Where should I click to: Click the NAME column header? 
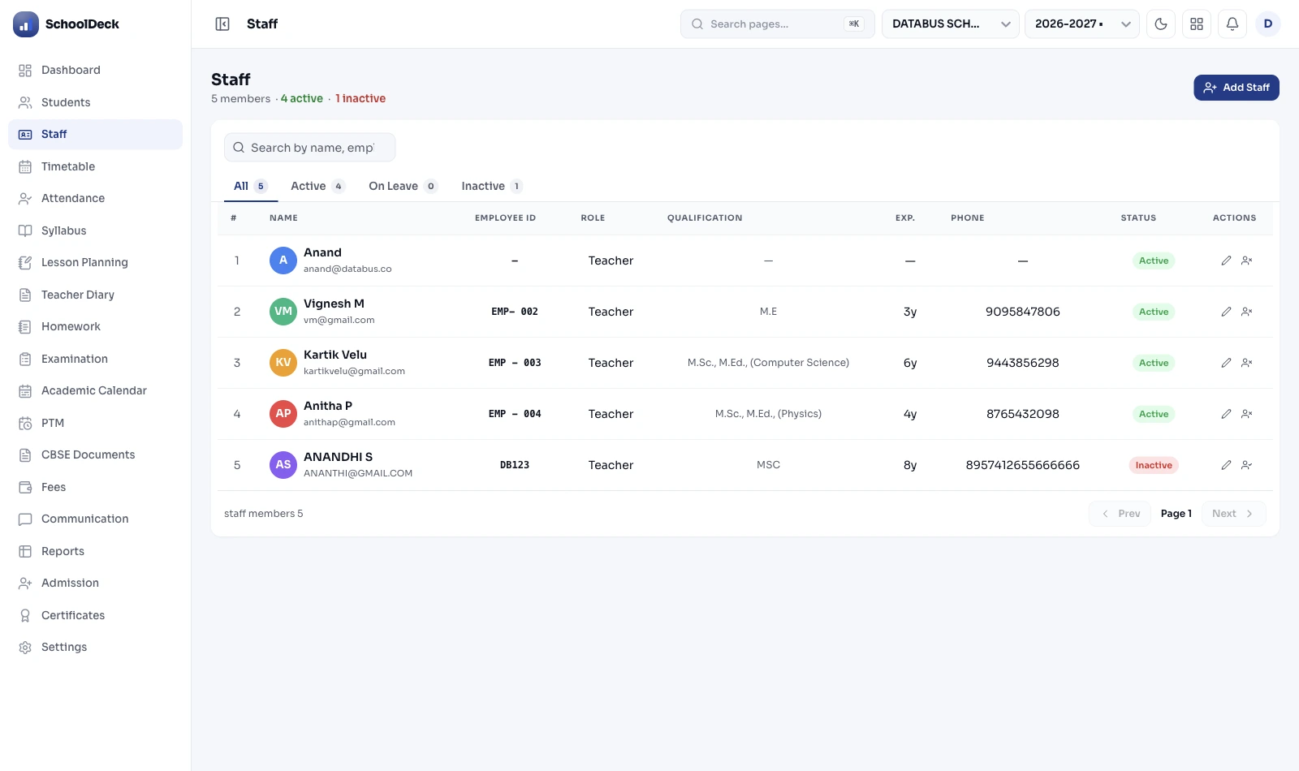283,218
